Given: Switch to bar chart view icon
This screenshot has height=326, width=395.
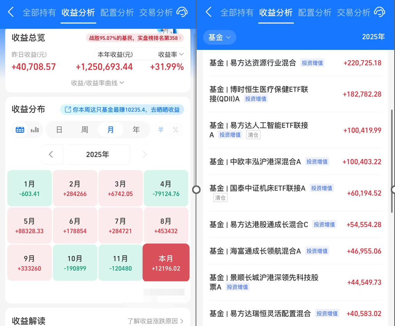Looking at the screenshot, I should [35, 130].
